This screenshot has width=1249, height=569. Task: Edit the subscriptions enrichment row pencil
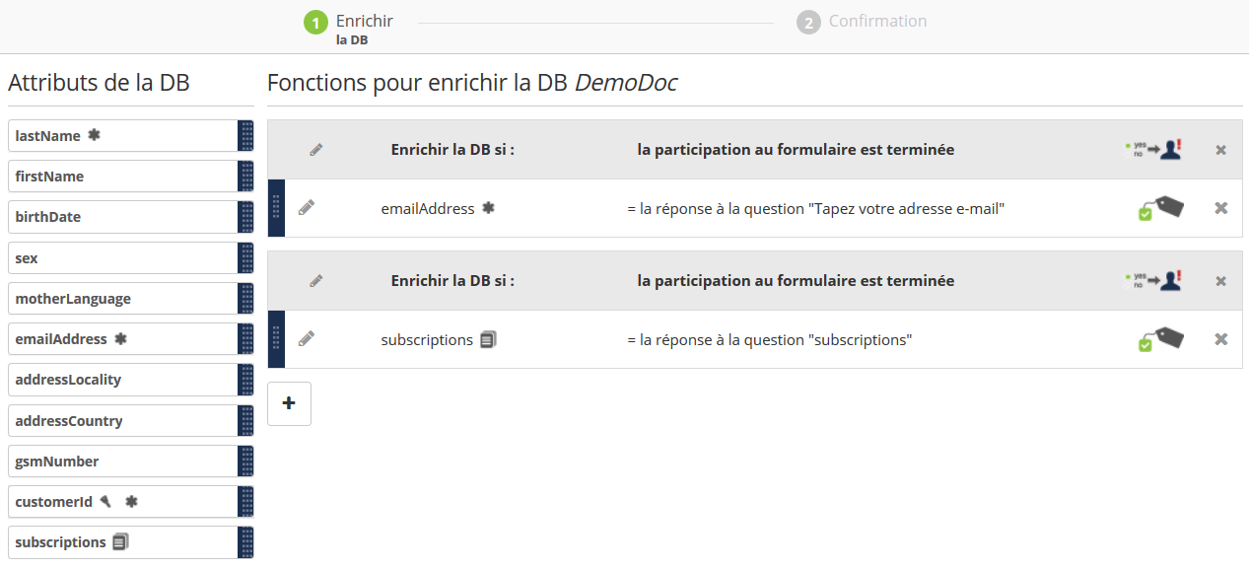click(x=307, y=339)
